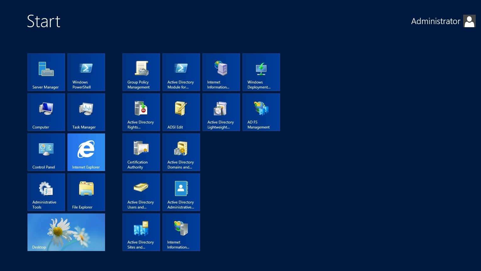The width and height of the screenshot is (481, 271).
Task: Open Active Directory Lightweight tile
Action: click(x=221, y=112)
